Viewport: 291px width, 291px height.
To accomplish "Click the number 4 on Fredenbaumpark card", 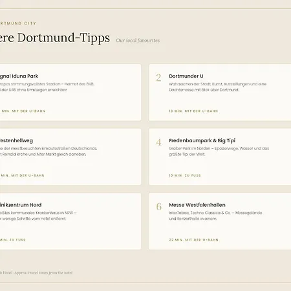I will (158, 142).
